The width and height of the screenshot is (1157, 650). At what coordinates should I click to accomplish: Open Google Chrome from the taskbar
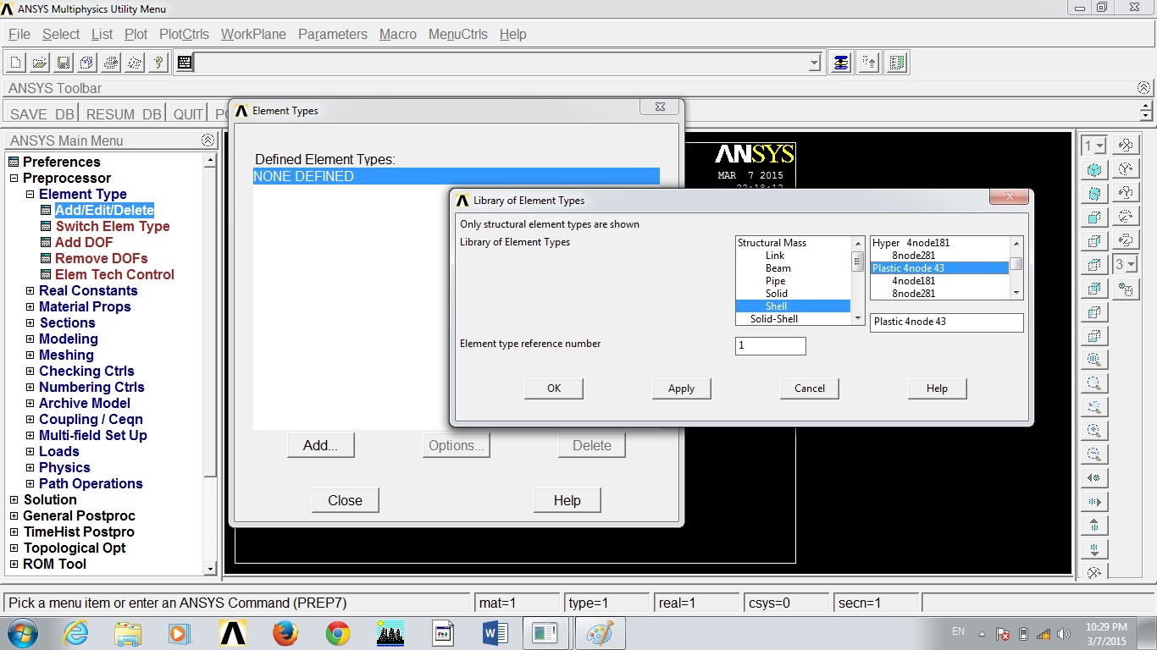[338, 632]
